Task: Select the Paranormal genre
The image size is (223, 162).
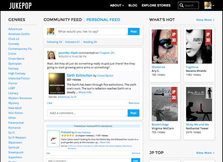Action: (x=16, y=123)
